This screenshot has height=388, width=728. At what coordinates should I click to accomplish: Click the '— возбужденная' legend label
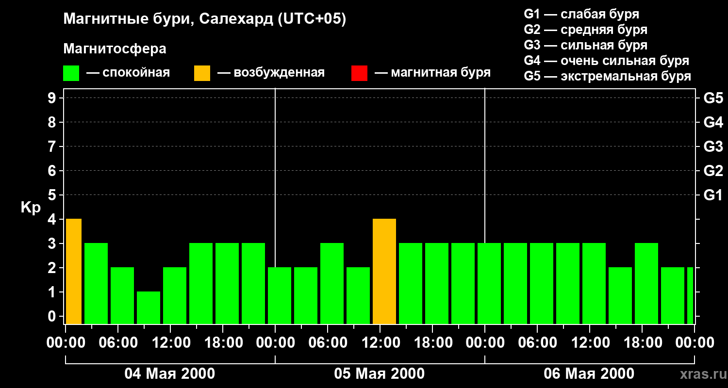pyautogui.click(x=271, y=73)
